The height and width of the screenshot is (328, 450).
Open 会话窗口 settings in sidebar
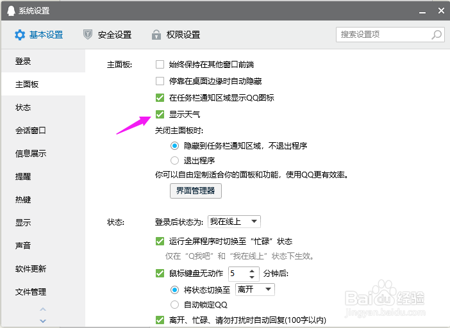[44, 131]
